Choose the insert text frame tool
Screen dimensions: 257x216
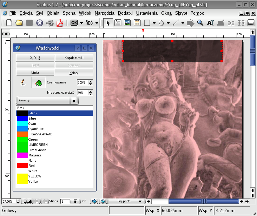[x=118, y=22]
